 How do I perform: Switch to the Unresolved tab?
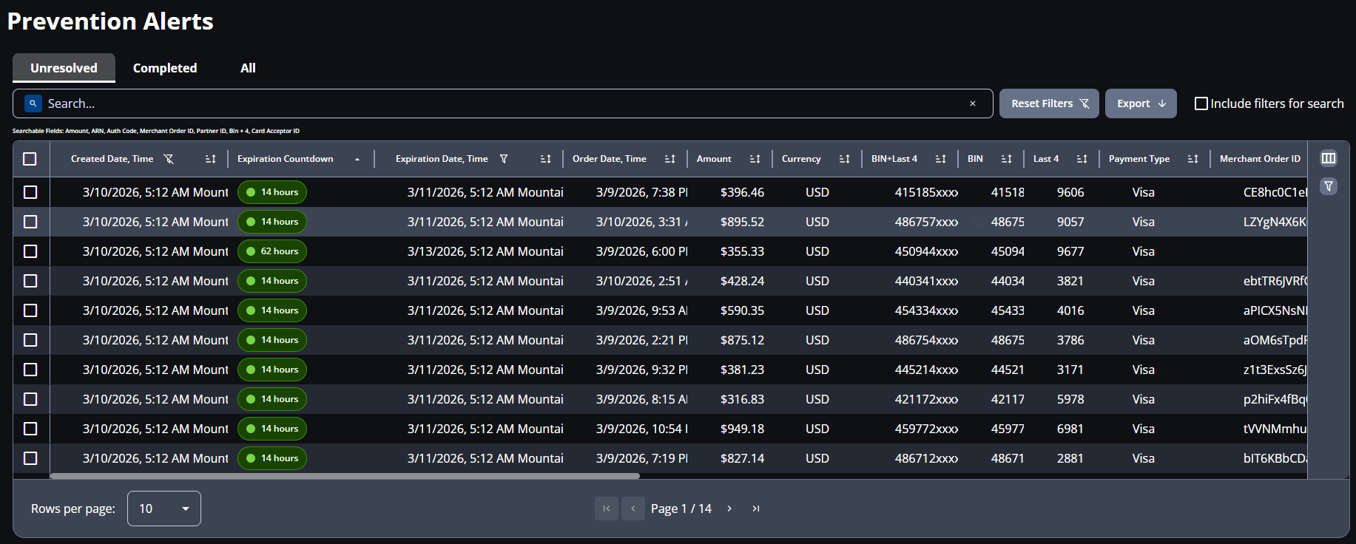coord(64,68)
